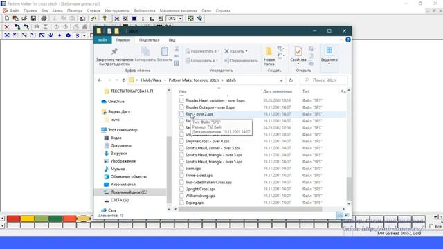Go up one folder level in Explorer
This screenshot has height=249, width=443.
tap(123, 80)
